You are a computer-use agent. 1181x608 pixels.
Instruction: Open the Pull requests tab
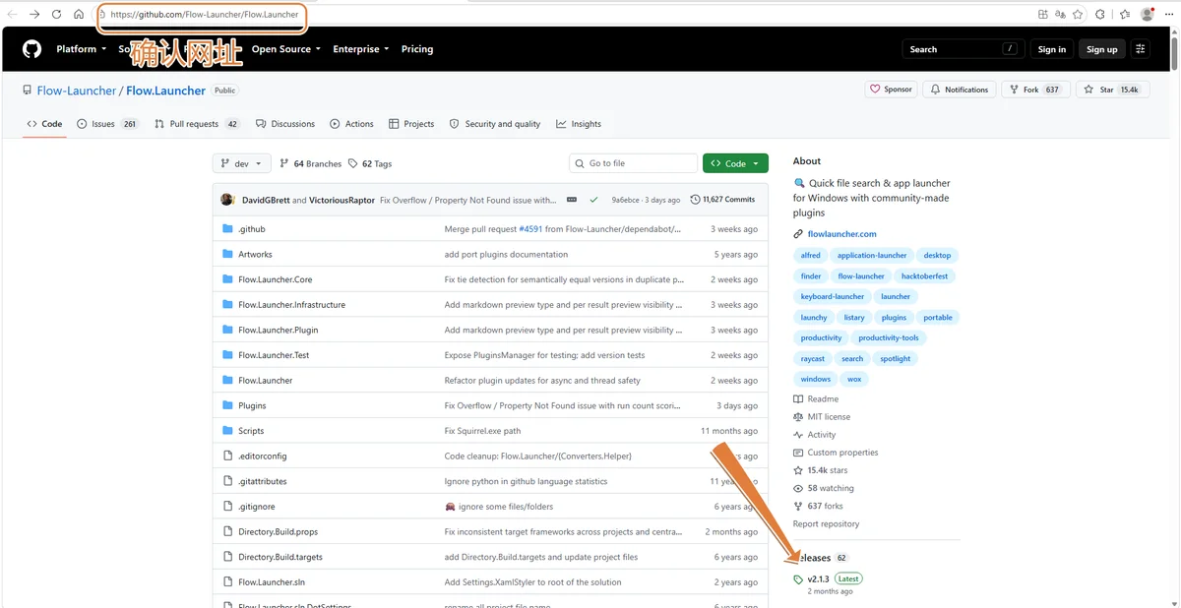point(197,124)
